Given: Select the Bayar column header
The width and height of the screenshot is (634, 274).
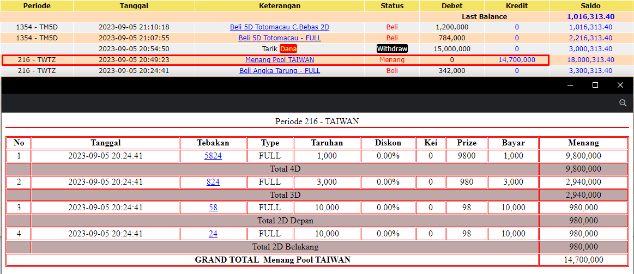Looking at the screenshot, I should [513, 143].
